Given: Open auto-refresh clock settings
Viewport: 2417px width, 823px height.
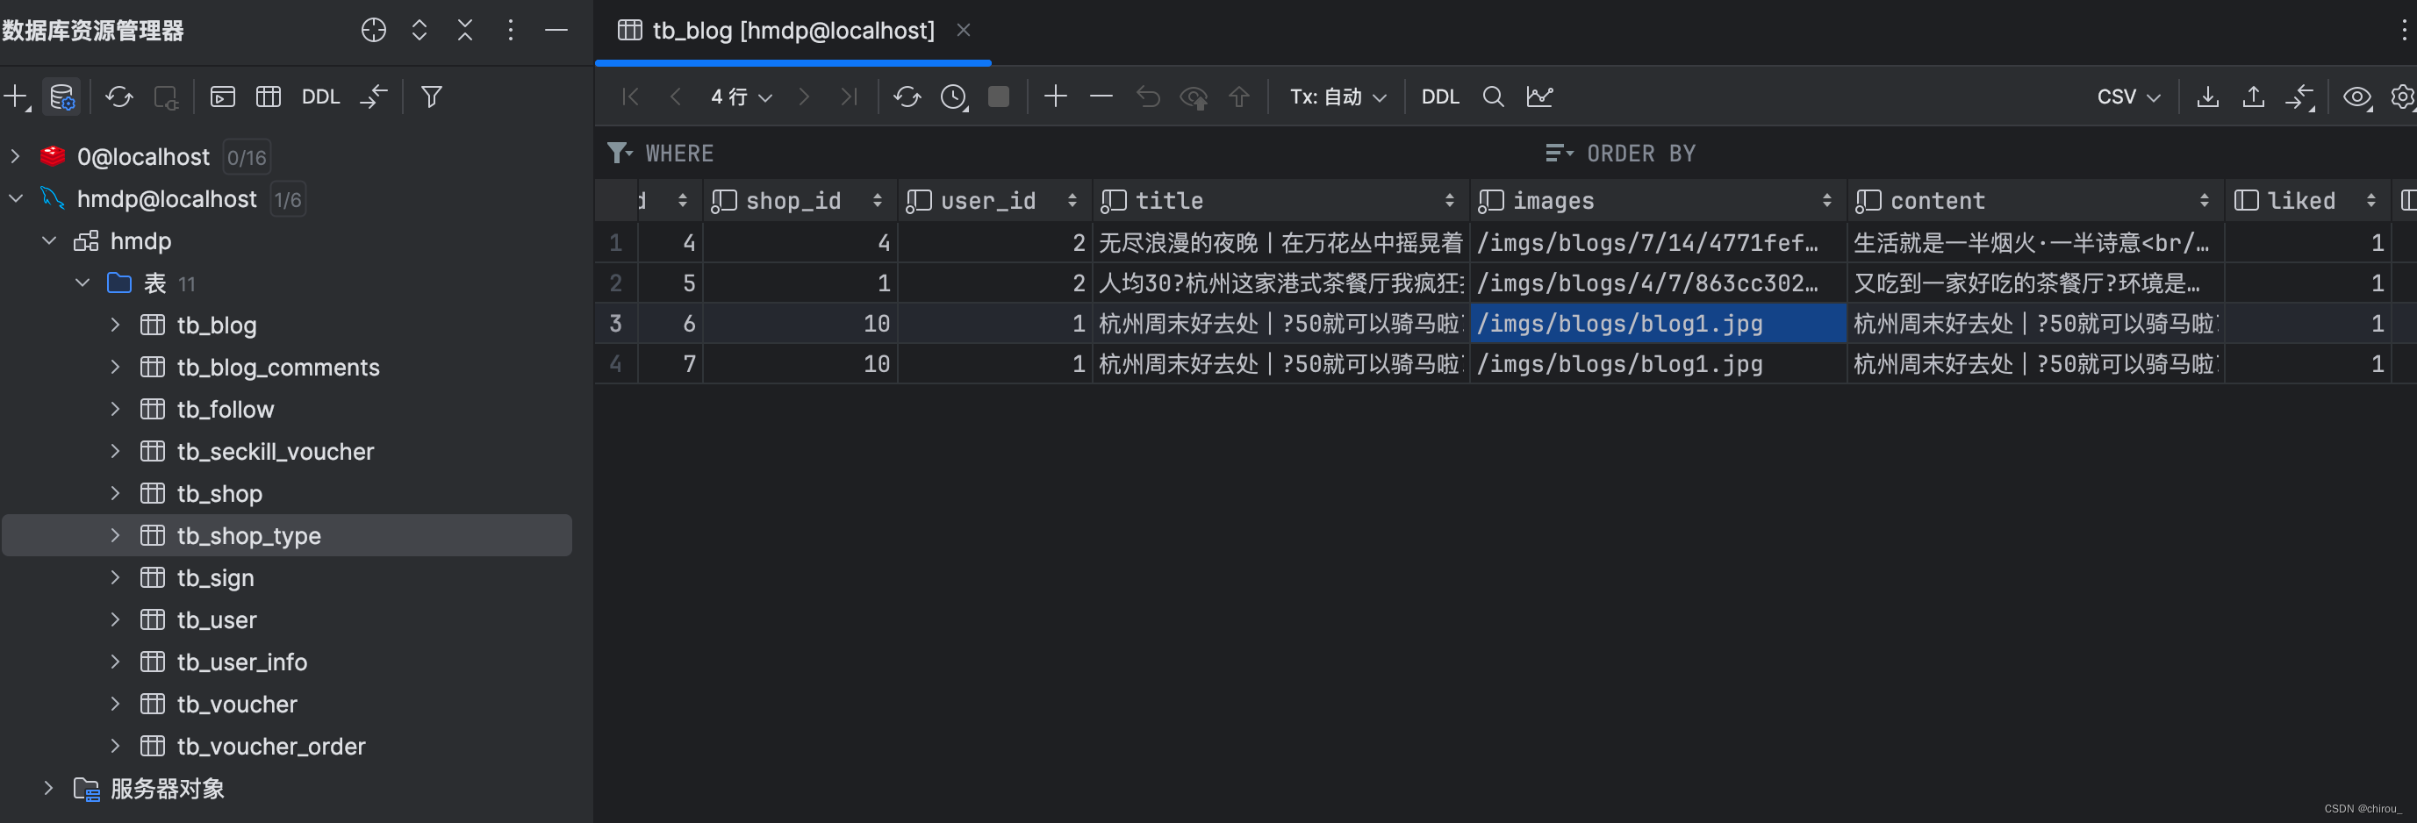Looking at the screenshot, I should [954, 97].
